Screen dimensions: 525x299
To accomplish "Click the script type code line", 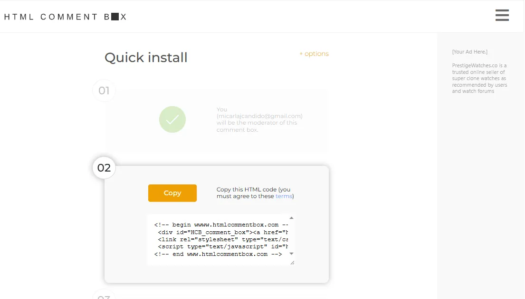I will [x=223, y=246].
